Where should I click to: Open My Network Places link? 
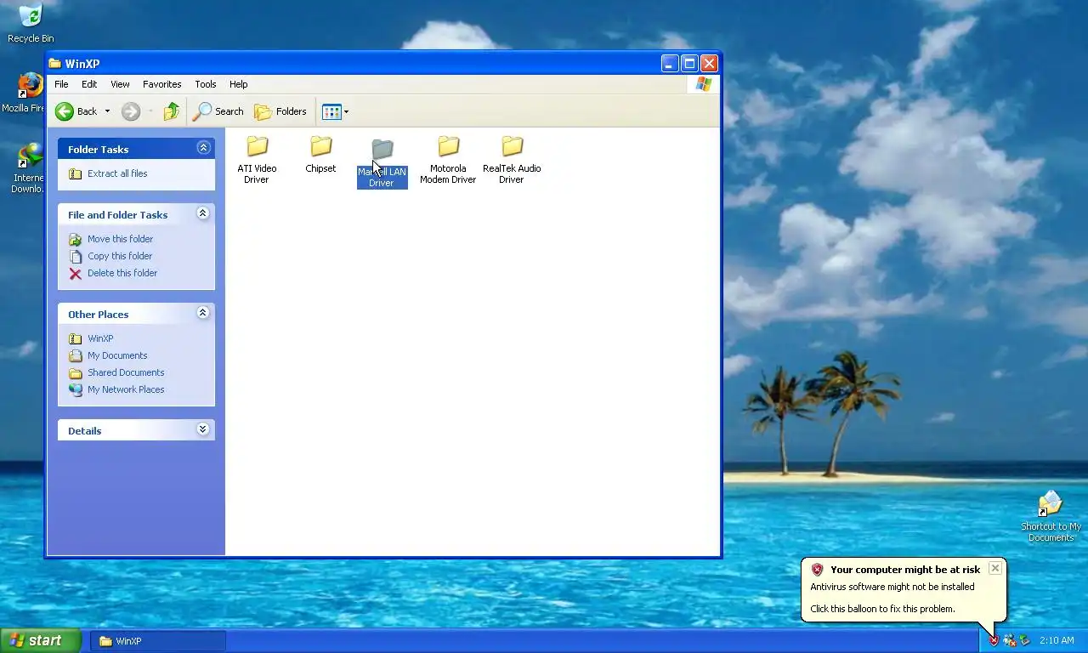coord(126,389)
